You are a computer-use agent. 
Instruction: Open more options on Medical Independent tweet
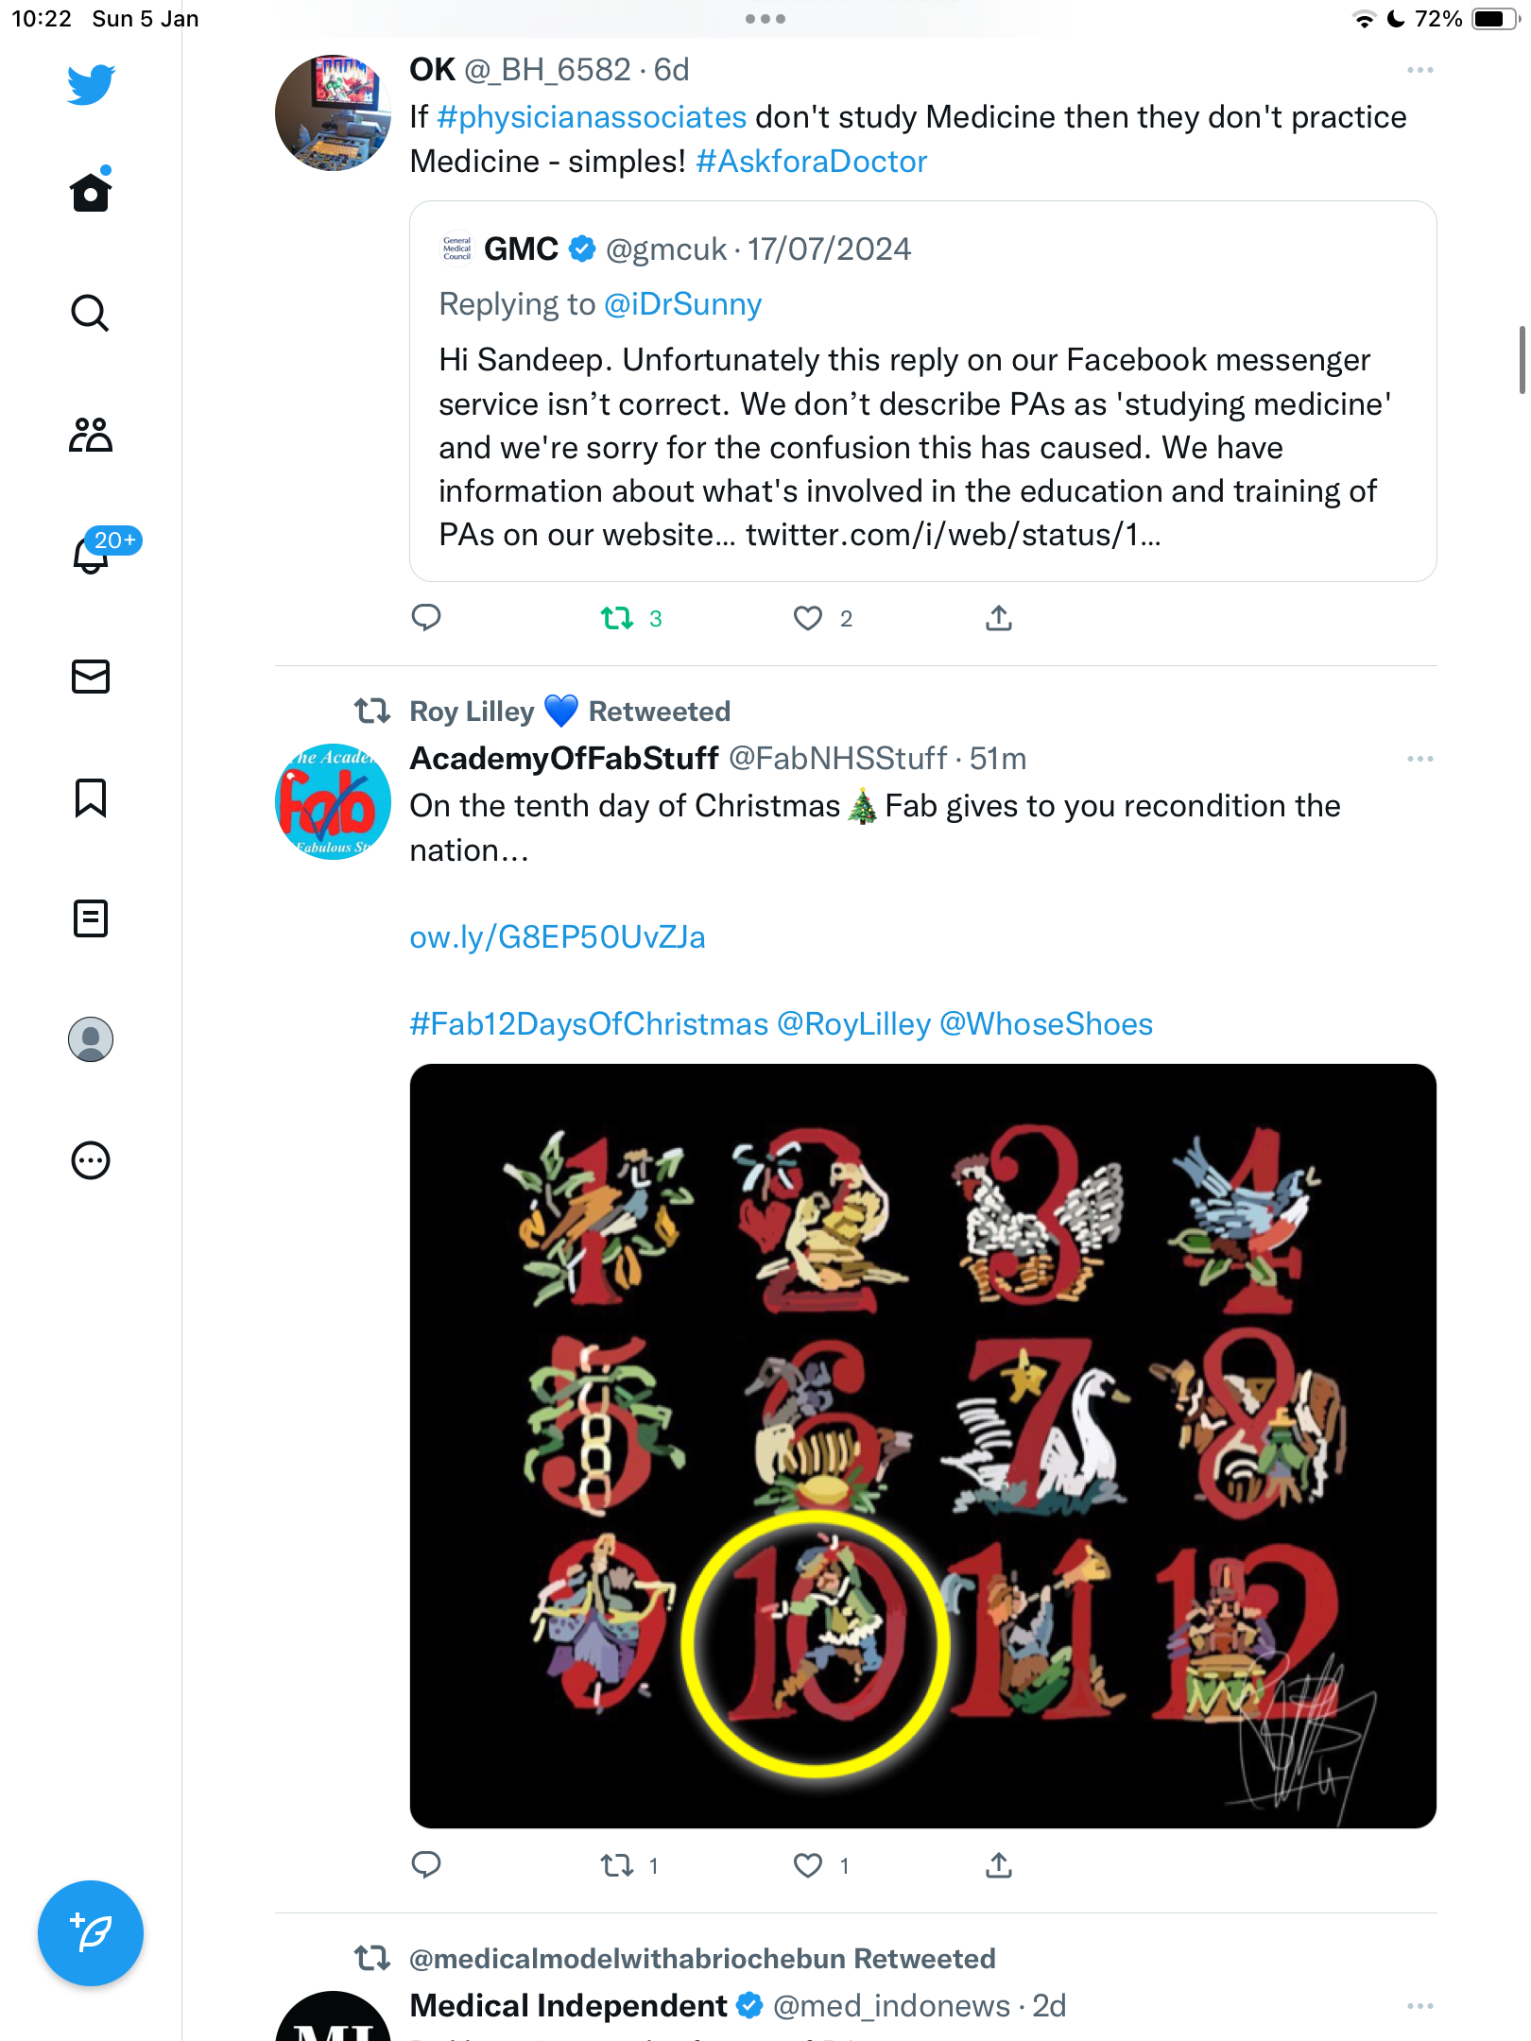click(1419, 2006)
